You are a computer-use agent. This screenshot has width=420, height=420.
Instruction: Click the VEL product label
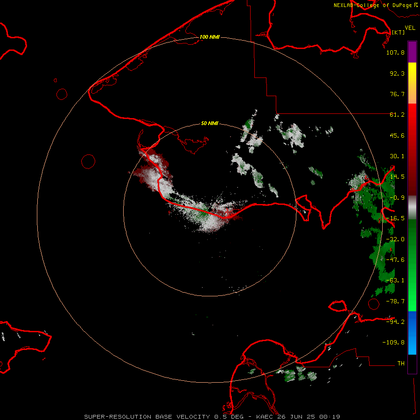point(410,28)
